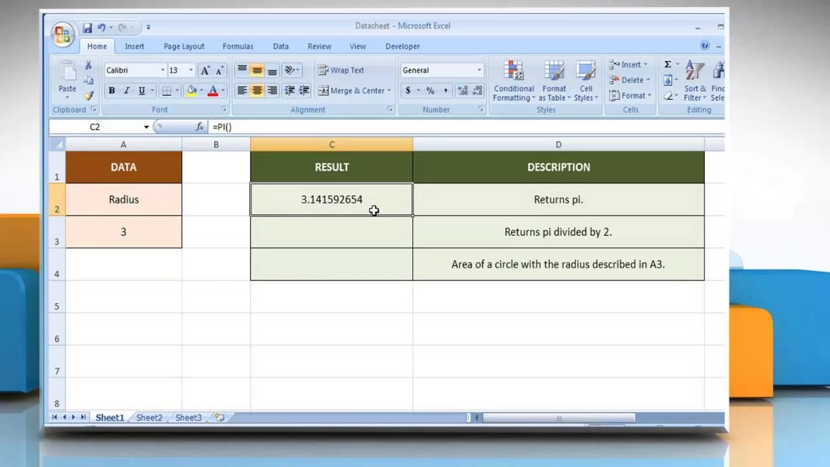Apply Percent Style format

[430, 91]
